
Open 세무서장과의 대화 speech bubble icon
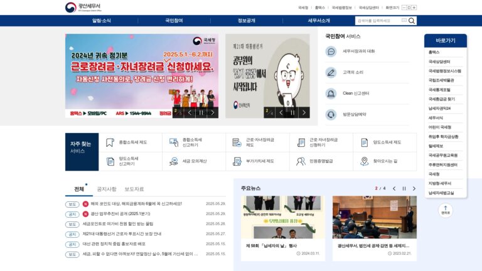[x=331, y=51]
